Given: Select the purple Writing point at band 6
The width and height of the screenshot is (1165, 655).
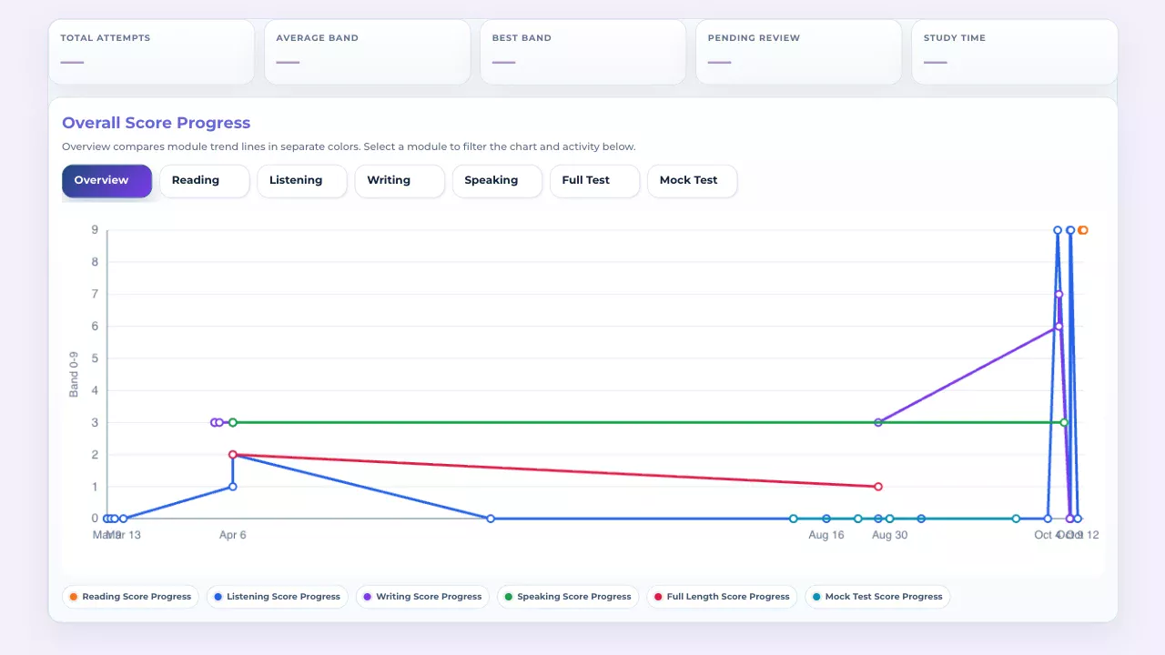Looking at the screenshot, I should (1059, 327).
